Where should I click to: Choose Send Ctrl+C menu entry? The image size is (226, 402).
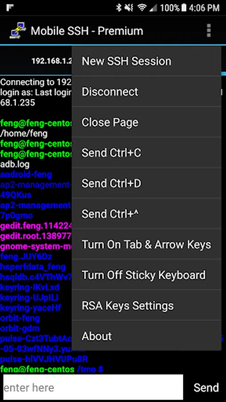[146, 153]
